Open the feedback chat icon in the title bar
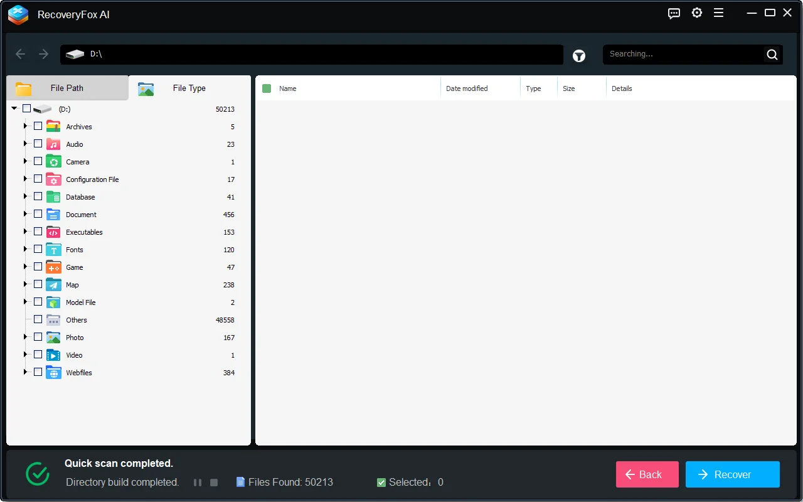This screenshot has height=502, width=803. pyautogui.click(x=674, y=13)
